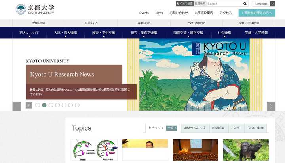The width and height of the screenshot is (285, 163).
Task: Click the 一覧 list button in Topics
Action: point(171,128)
